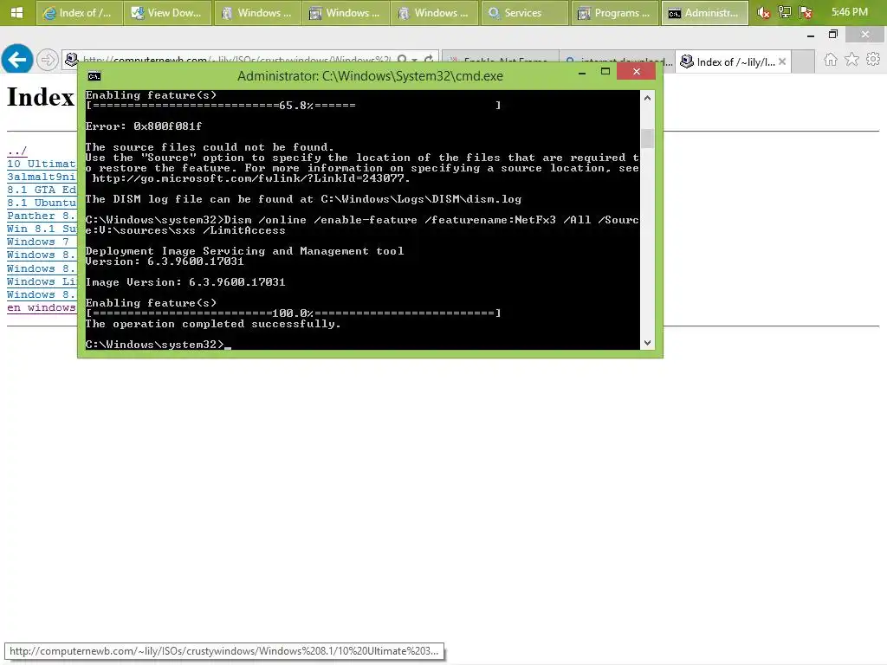
Task: Close the Administrator cmd.exe window
Action: pos(637,71)
